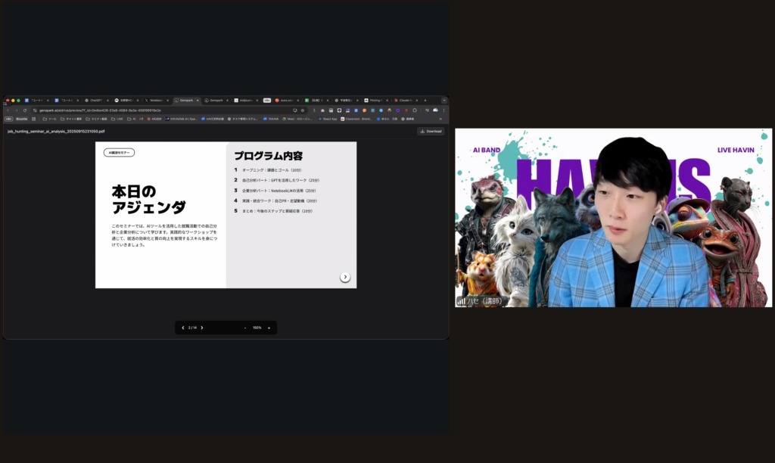Switch to the ChatGPT tab
Viewport: 775px width, 463px height.
[94, 100]
